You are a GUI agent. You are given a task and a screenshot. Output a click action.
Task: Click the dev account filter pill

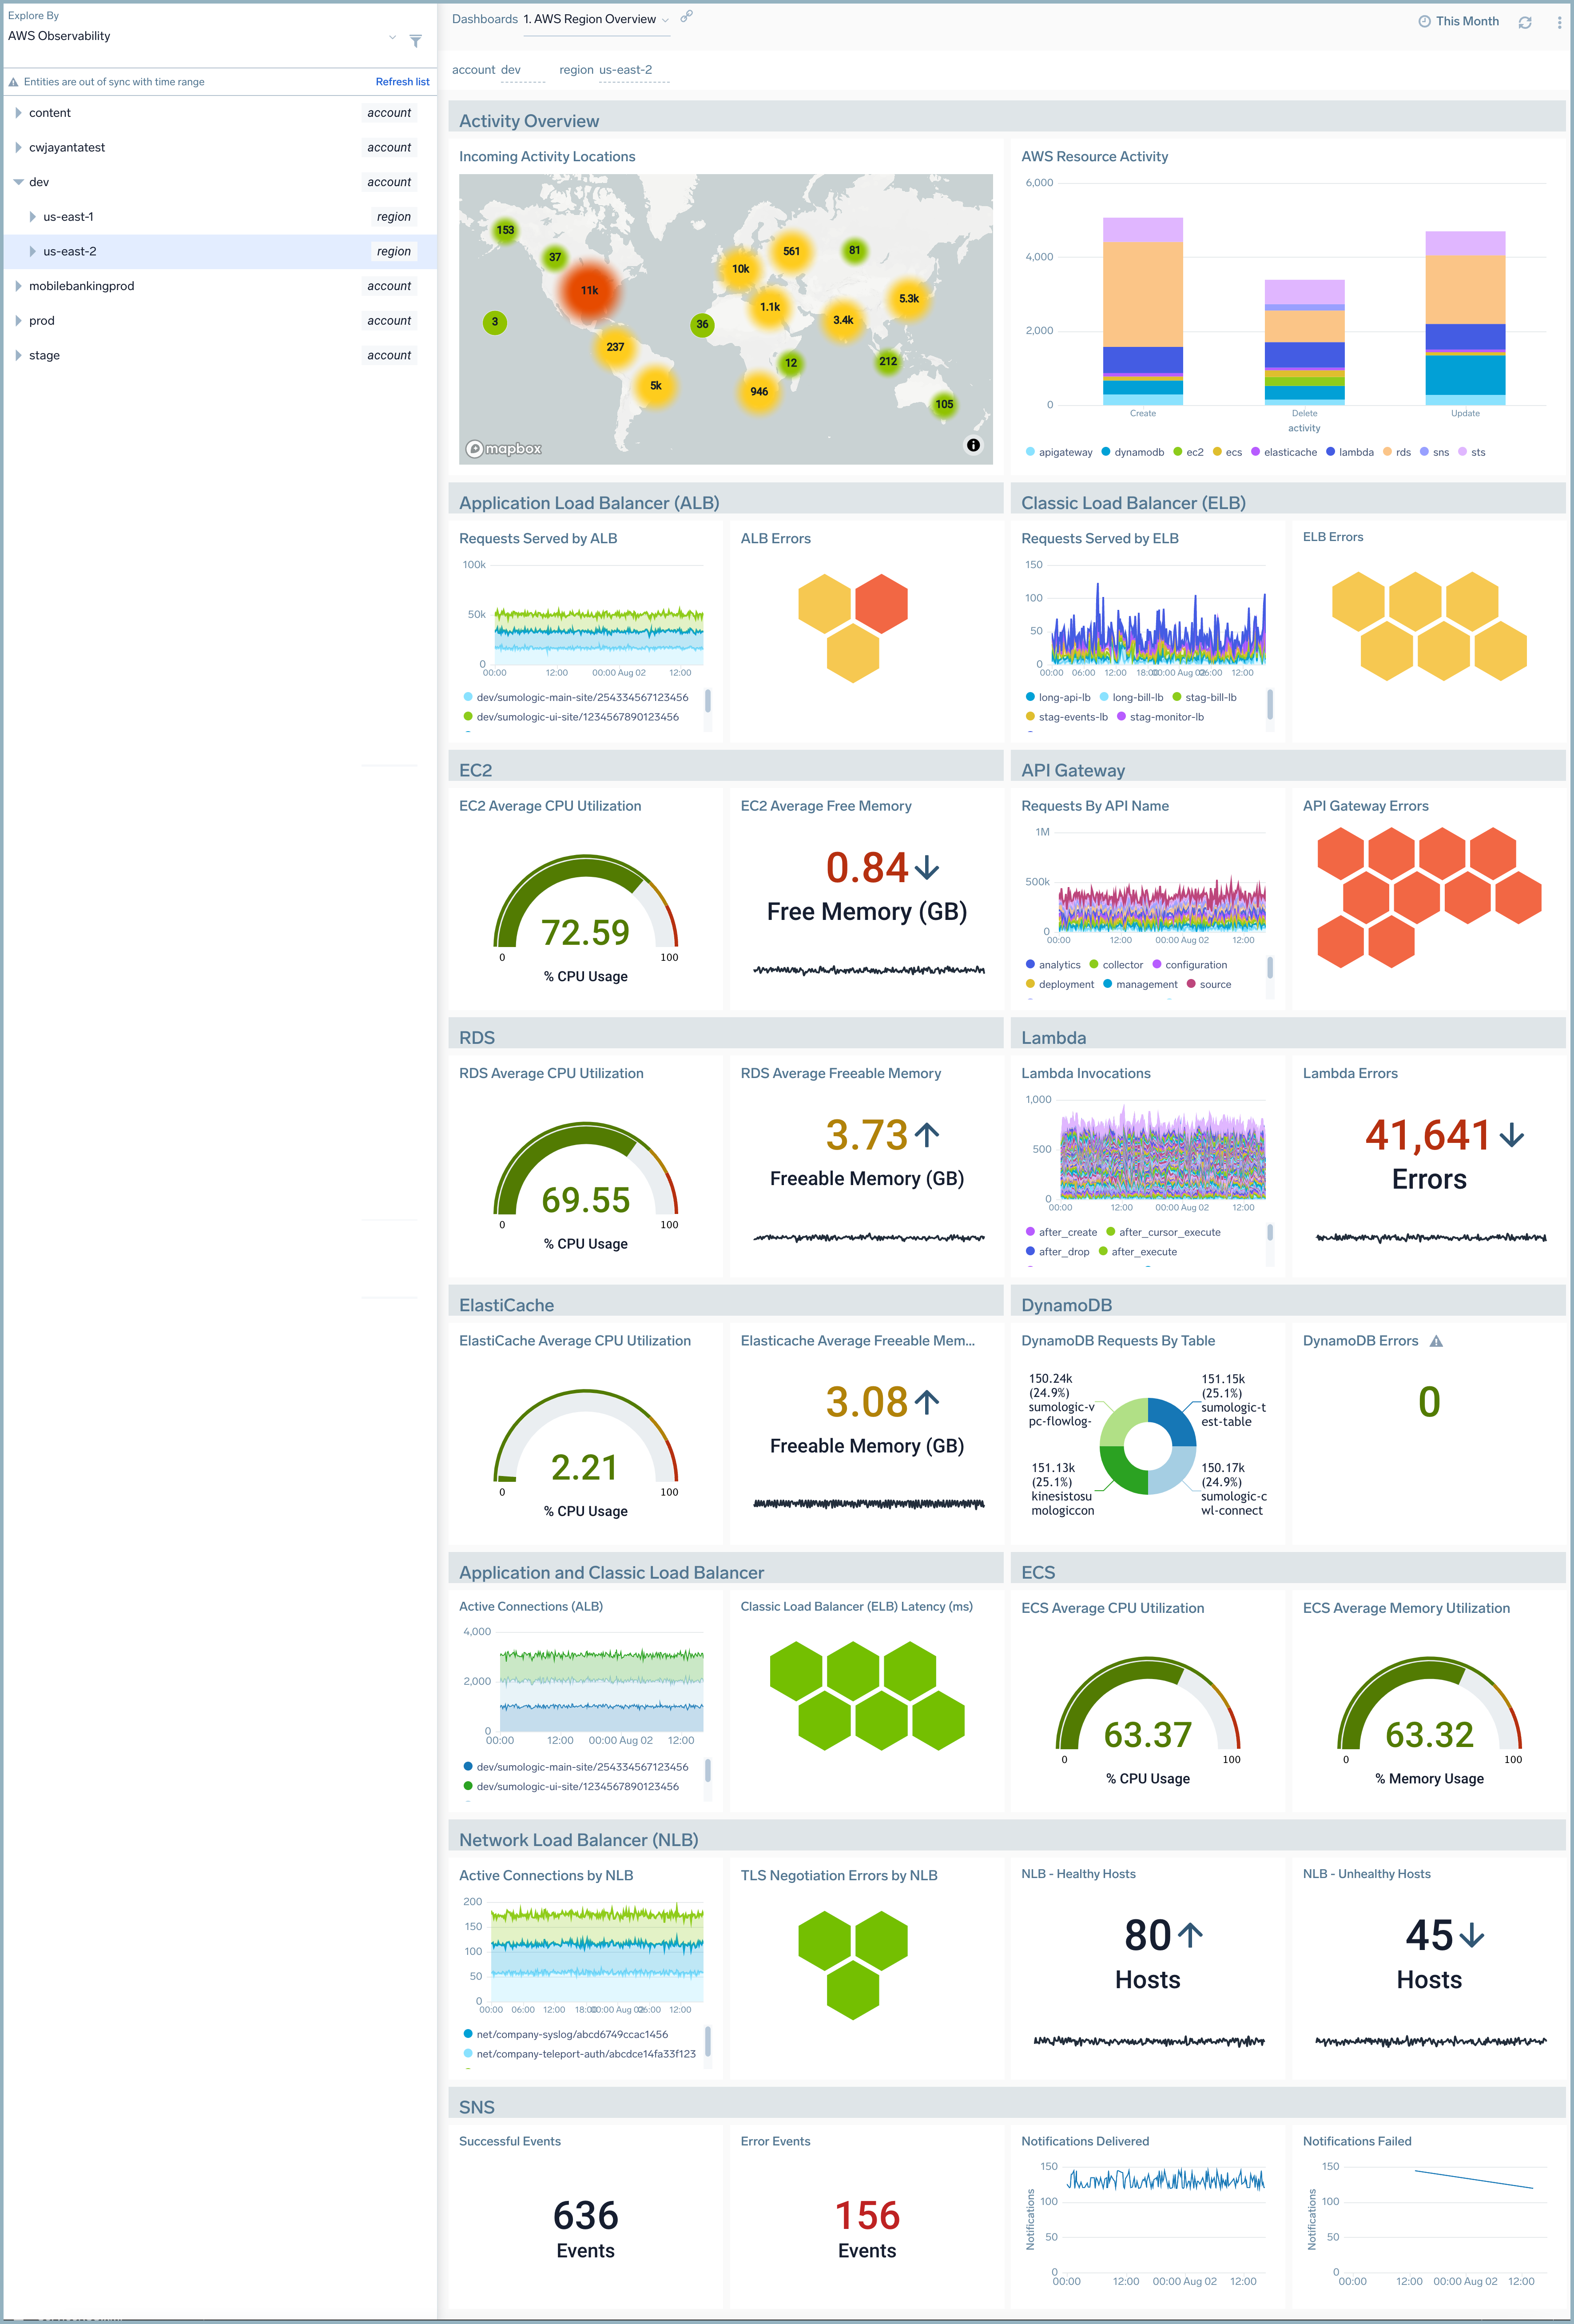pos(511,70)
